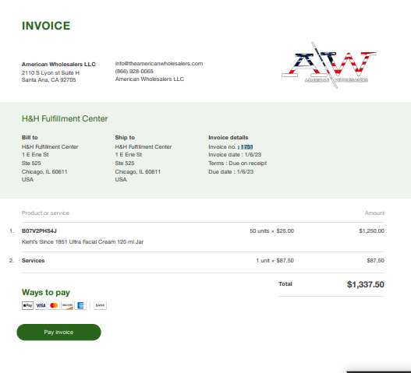
Task: Click the INVOICE title
Action: pos(46,26)
